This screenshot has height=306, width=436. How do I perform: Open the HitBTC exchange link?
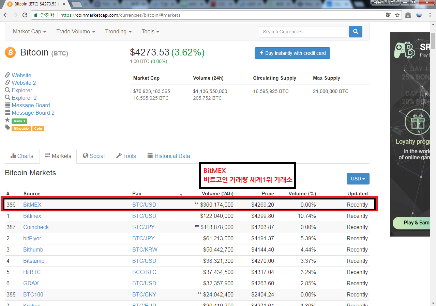click(32, 272)
